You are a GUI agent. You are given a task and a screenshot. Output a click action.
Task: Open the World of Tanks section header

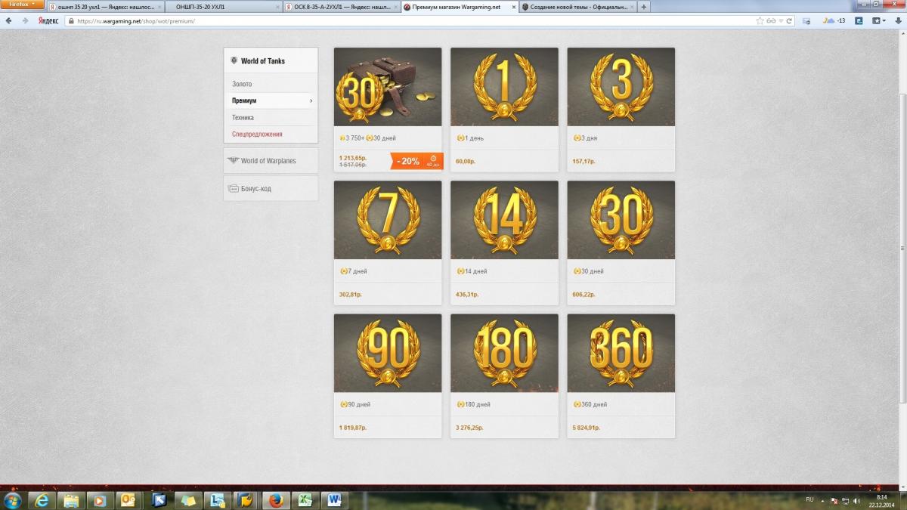271,61
